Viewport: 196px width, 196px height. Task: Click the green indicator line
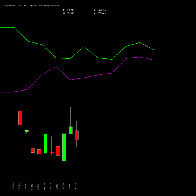click(84, 47)
